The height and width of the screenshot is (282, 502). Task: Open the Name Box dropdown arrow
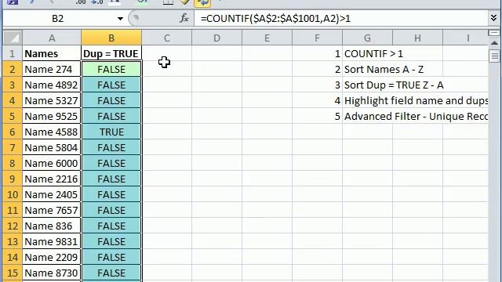pyautogui.click(x=120, y=19)
